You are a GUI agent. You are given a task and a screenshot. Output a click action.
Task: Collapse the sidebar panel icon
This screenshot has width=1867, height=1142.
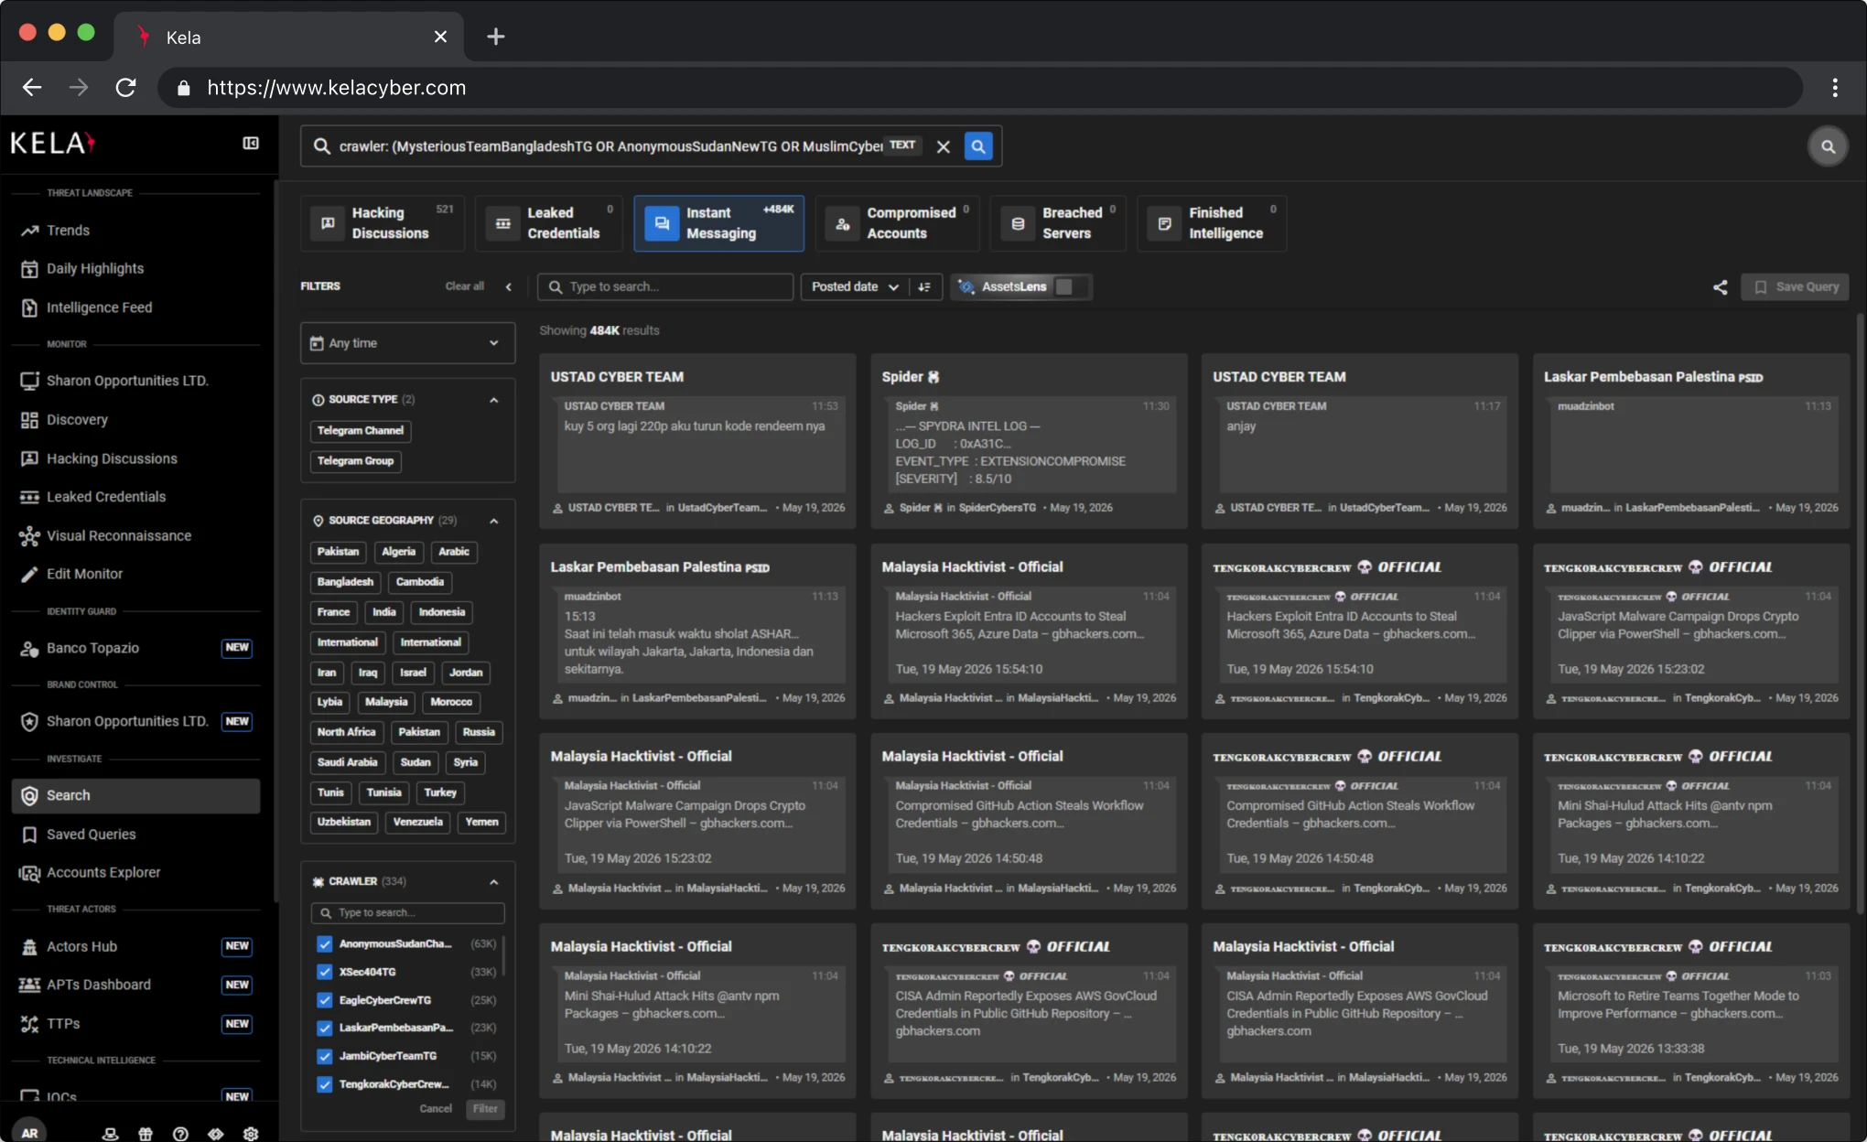250,144
